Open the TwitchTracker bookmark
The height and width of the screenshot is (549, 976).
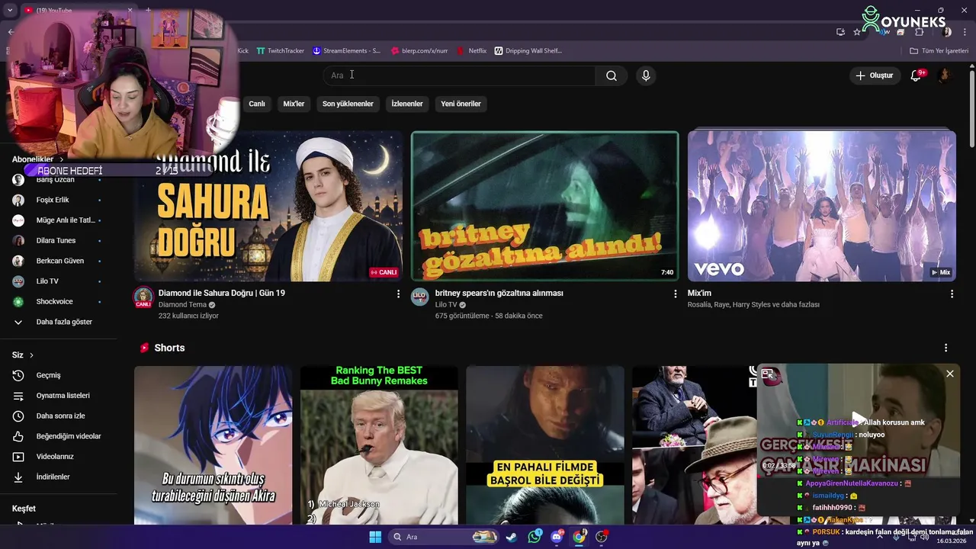pos(280,51)
